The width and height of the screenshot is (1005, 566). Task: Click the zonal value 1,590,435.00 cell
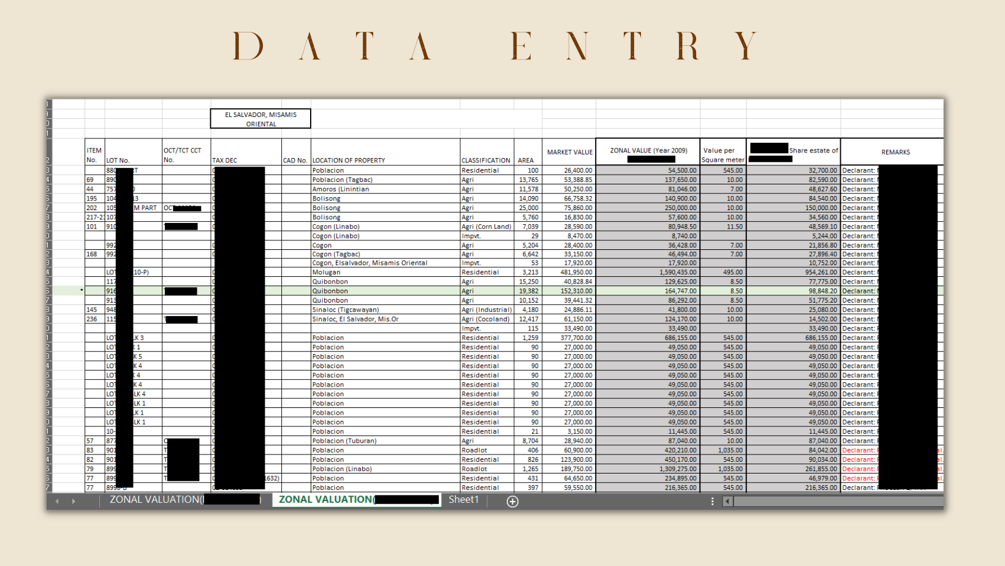tap(648, 273)
